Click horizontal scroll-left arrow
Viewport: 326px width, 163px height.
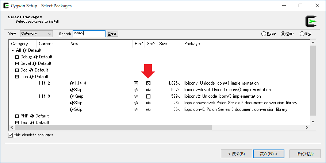pyautogui.click(x=12, y=128)
